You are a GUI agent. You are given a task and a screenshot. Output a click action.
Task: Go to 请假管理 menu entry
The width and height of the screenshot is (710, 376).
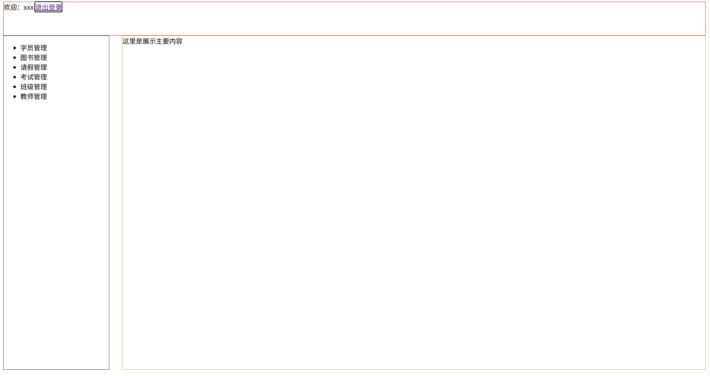click(x=34, y=68)
